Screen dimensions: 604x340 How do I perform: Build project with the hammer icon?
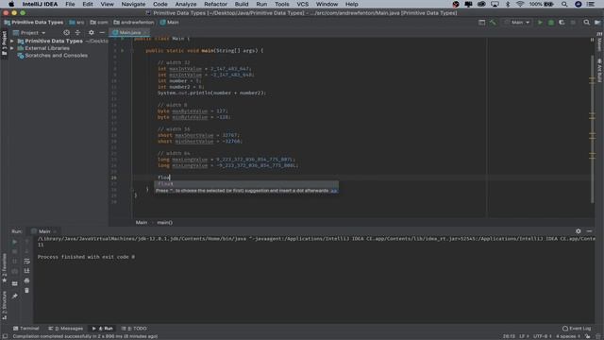tap(493, 23)
